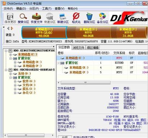Viewport: 148px width, 138px height.
Task: Open the 查看(V) menu
Action: click(60, 9)
